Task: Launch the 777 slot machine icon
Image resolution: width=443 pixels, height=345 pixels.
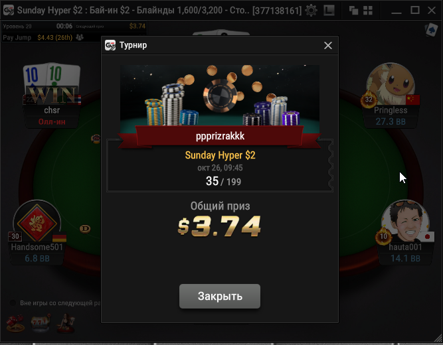Action: (41, 323)
